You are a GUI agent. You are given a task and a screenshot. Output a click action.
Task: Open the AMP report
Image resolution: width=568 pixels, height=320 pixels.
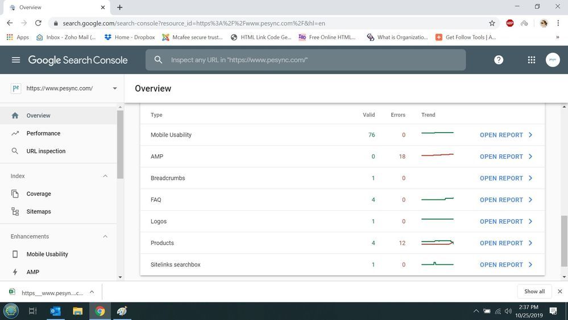(505, 157)
